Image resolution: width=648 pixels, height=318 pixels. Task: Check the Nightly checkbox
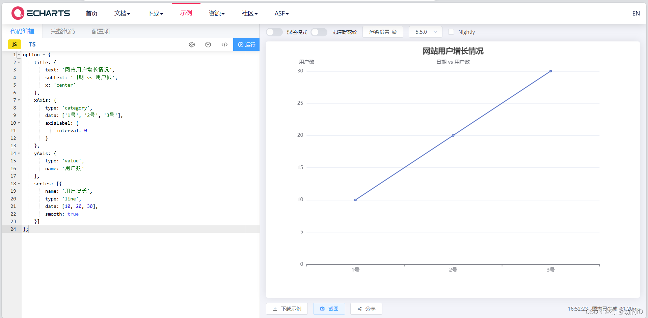click(451, 32)
